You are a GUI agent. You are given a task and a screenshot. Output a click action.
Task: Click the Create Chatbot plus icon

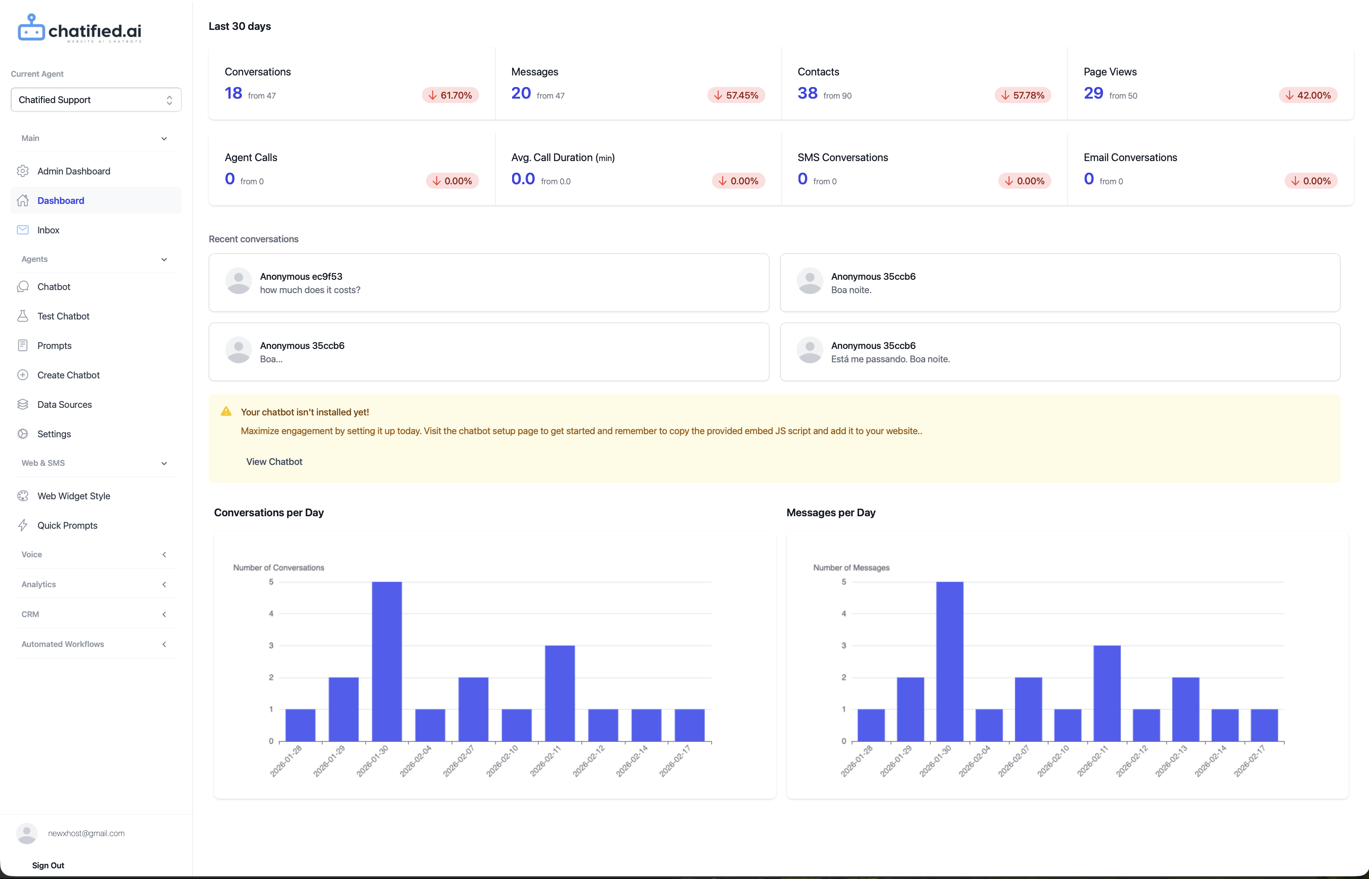point(23,375)
